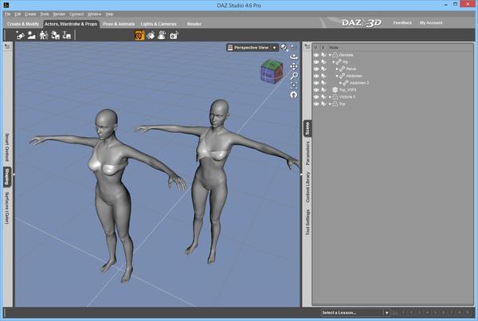The width and height of the screenshot is (478, 321).
Task: Toggle visibility eye for Abdomen 2 bone
Action: pyautogui.click(x=316, y=83)
